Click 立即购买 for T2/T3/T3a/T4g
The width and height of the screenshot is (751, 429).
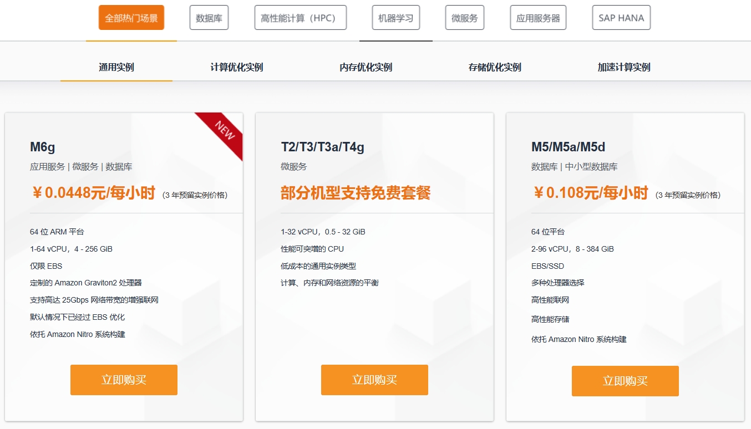tap(374, 380)
